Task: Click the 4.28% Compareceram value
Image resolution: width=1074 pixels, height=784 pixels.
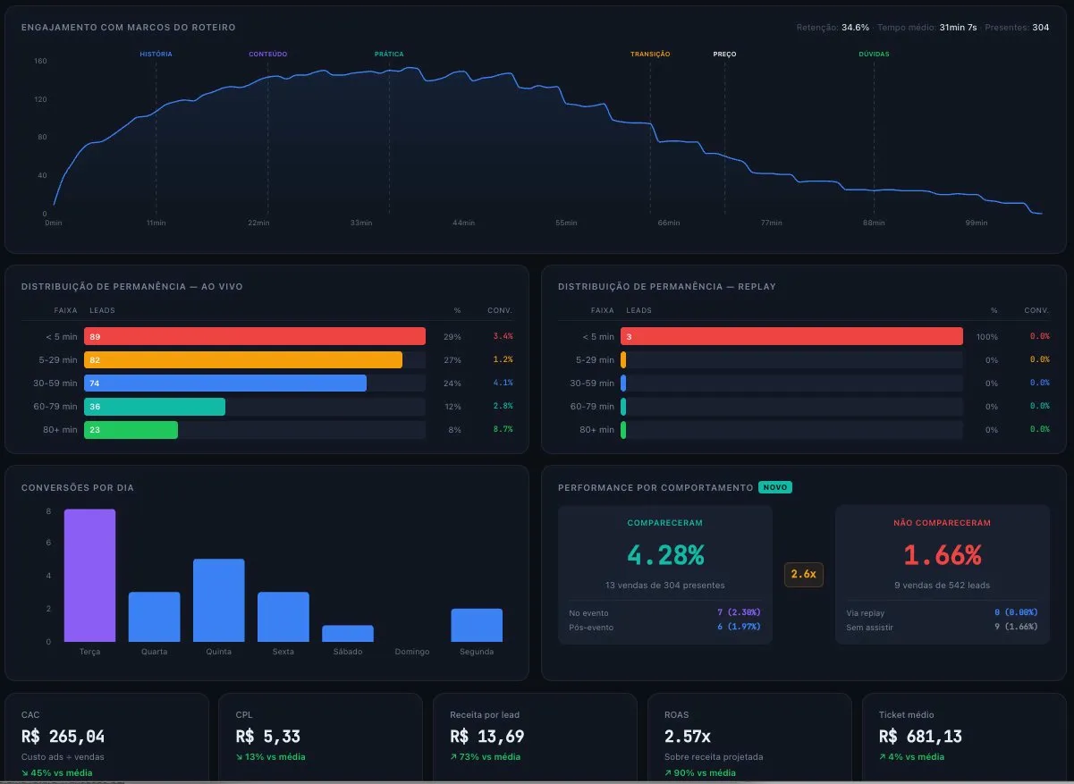Action: 665,555
